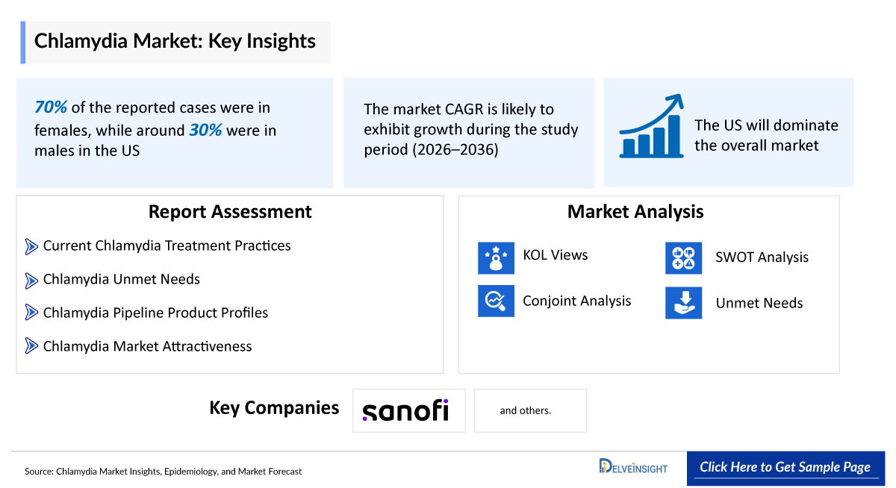Click the Unmet Needs hand icon
The width and height of the screenshot is (896, 488).
684,303
